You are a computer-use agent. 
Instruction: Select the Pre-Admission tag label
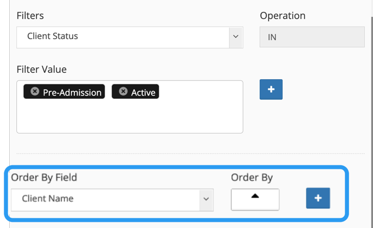pos(72,92)
